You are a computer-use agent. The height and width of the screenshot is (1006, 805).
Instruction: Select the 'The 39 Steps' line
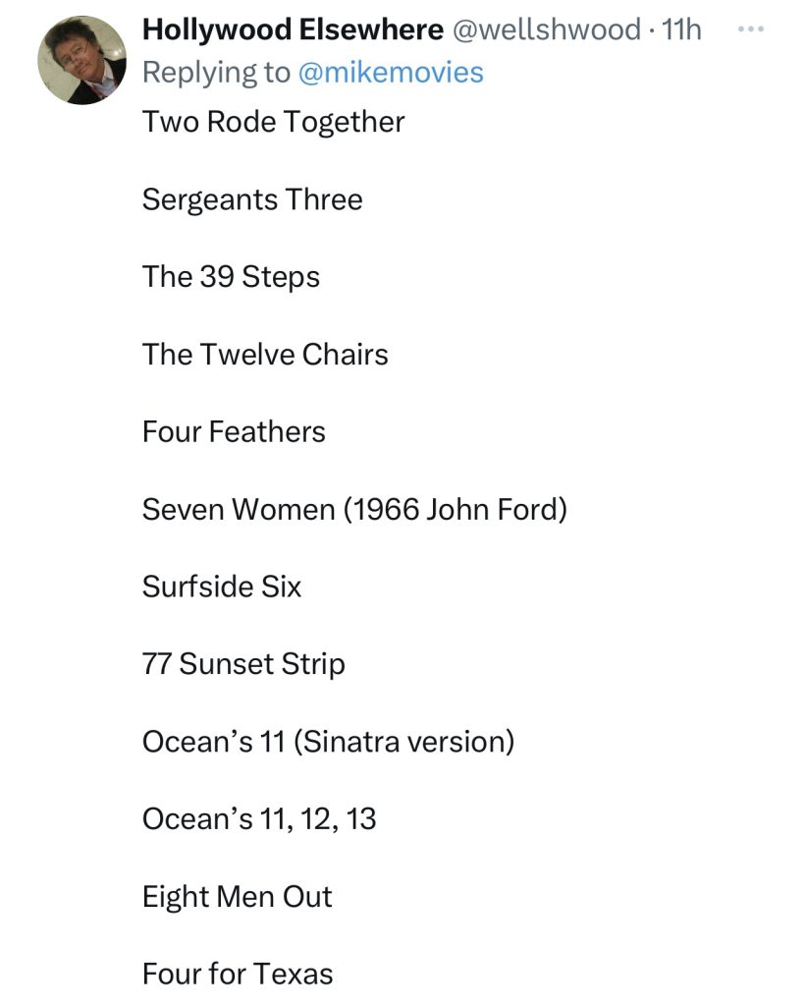(x=231, y=277)
